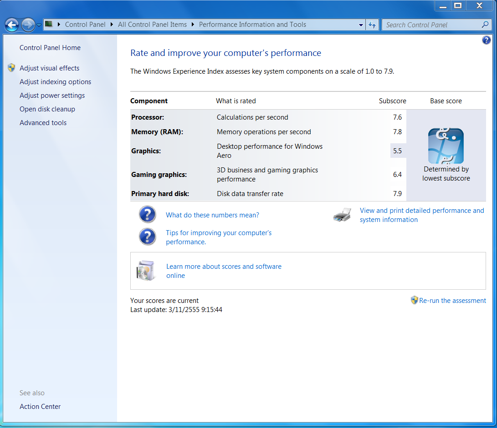Refresh the page with the refresh button
Screen dimensions: 497x428
point(372,25)
